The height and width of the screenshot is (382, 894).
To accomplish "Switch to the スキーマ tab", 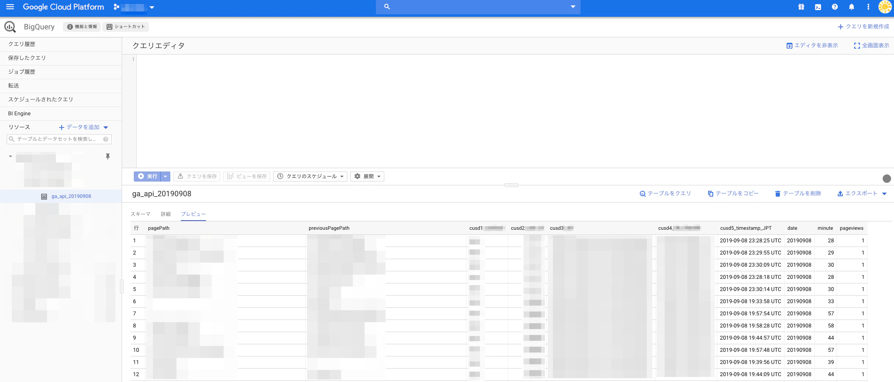I will click(x=141, y=214).
